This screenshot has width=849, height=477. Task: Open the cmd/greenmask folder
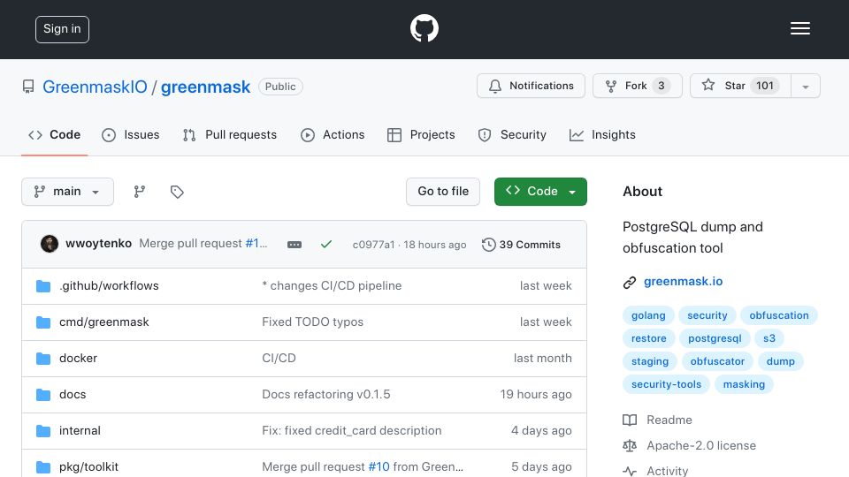pos(104,322)
